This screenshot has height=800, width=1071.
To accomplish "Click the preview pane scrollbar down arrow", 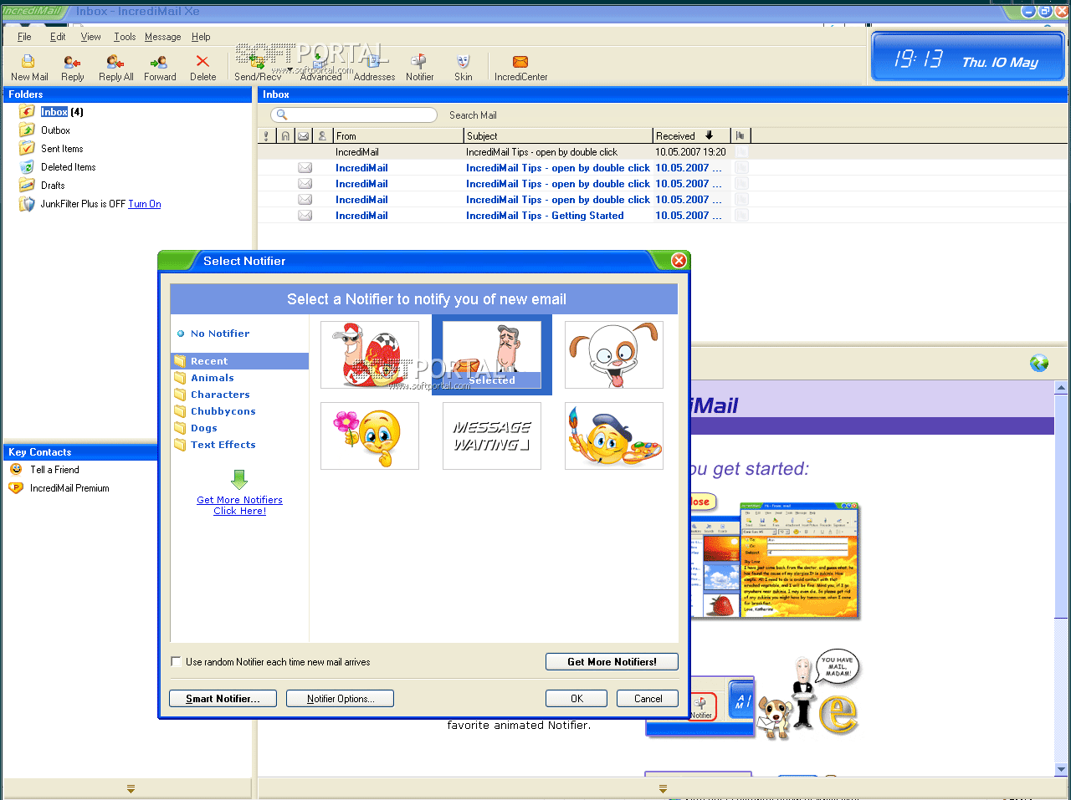I will click(x=1061, y=769).
